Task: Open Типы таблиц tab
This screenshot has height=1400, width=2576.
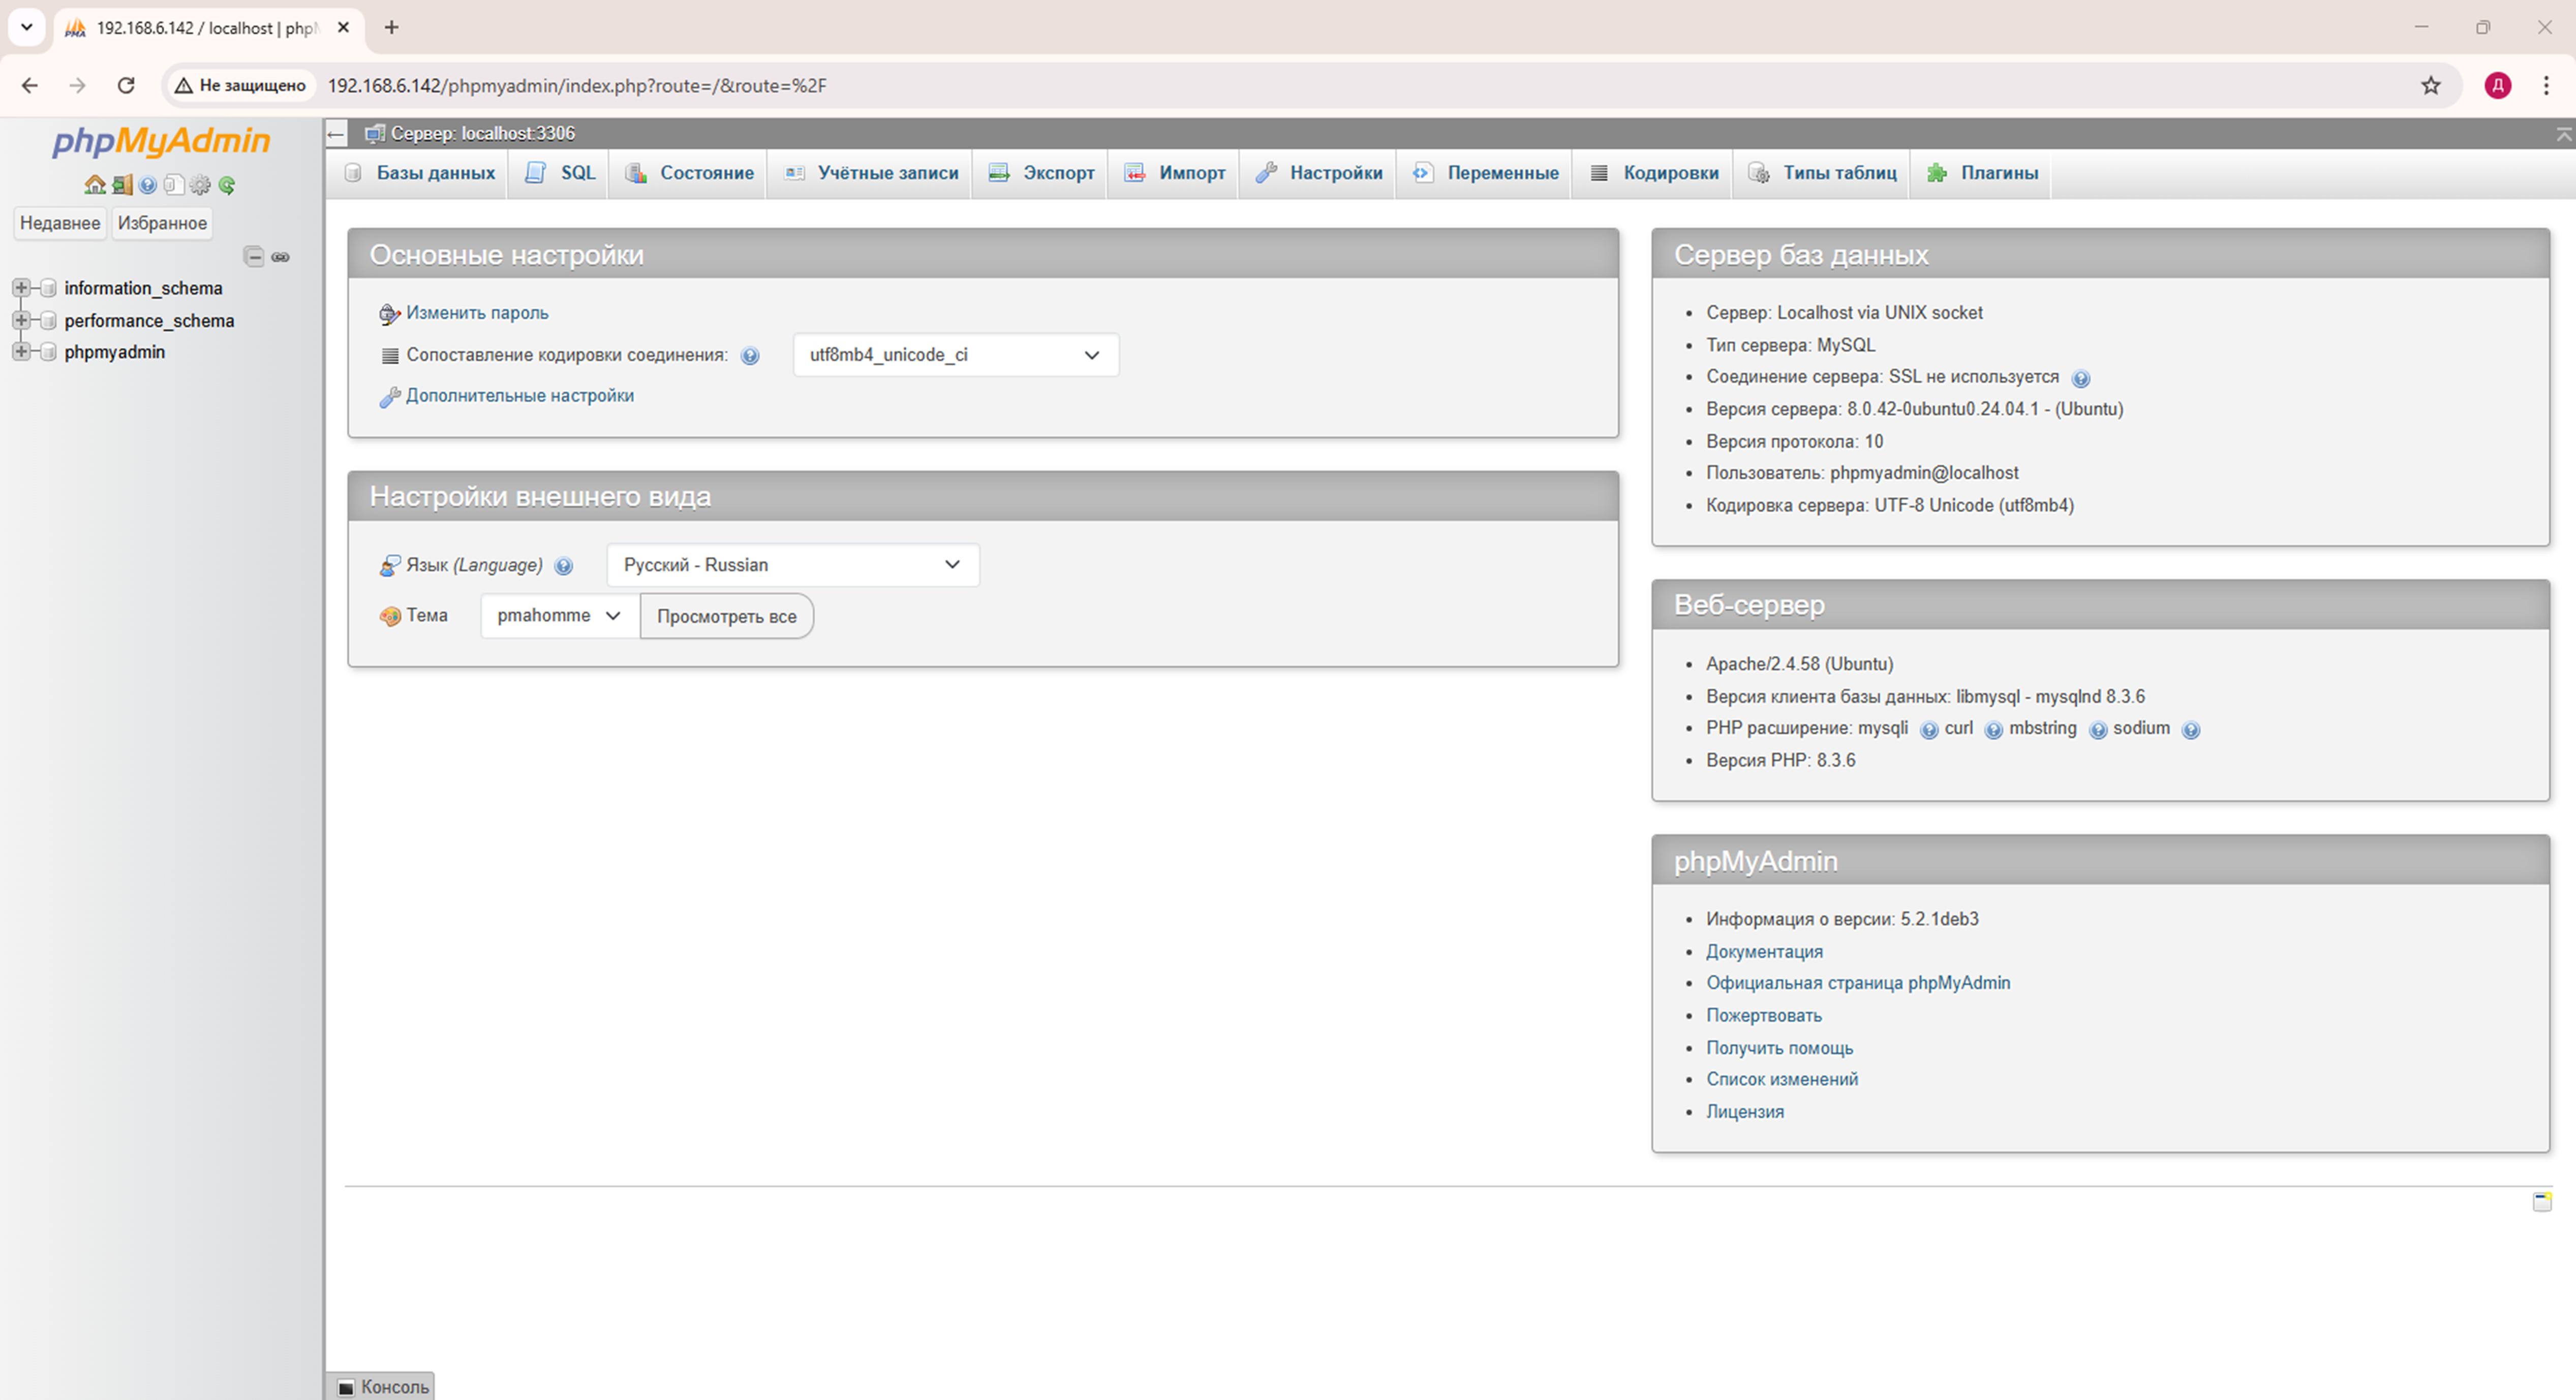Action: (1822, 173)
